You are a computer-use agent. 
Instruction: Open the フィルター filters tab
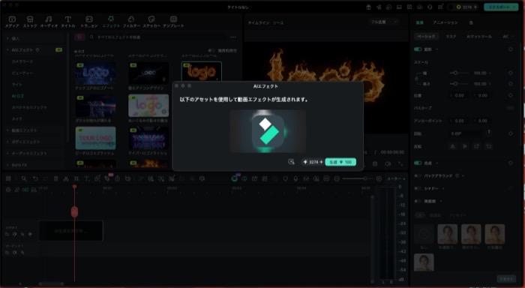(x=131, y=22)
